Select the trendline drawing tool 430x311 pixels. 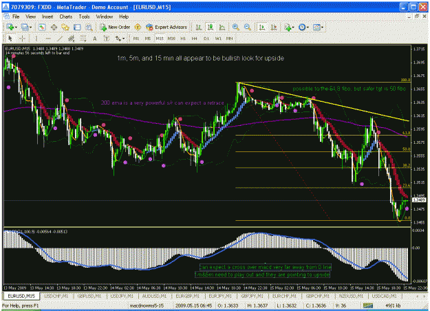pyautogui.click(x=60, y=39)
